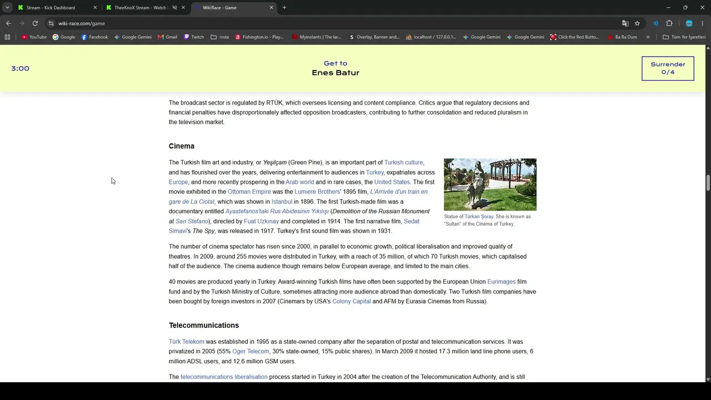Image resolution: width=711 pixels, height=400 pixels.
Task: Open the Overlay, Banner bookmark
Action: [374, 37]
